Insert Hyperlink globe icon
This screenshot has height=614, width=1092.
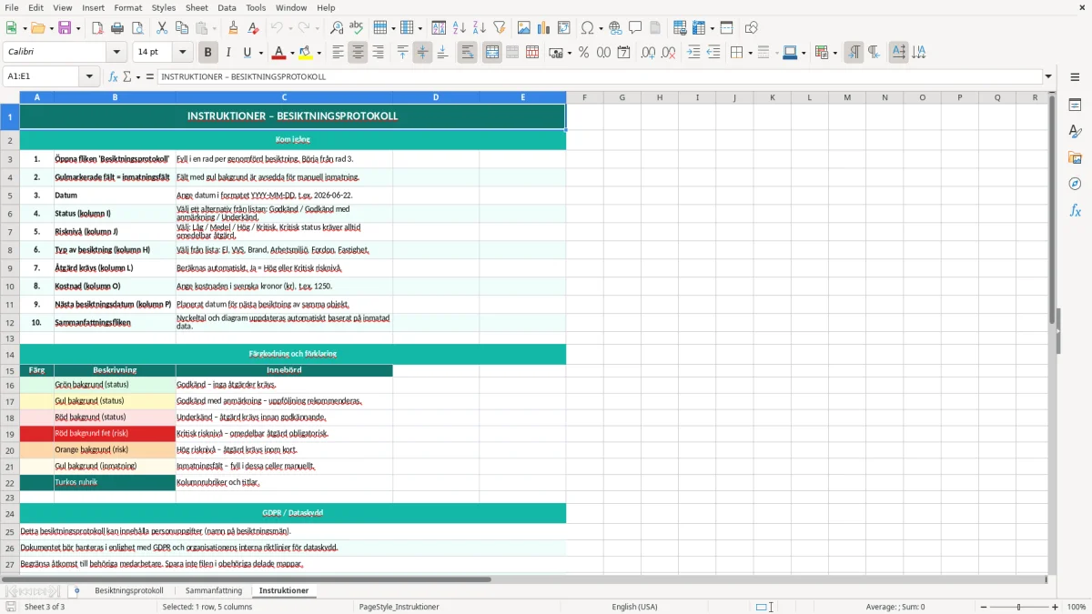[615, 28]
